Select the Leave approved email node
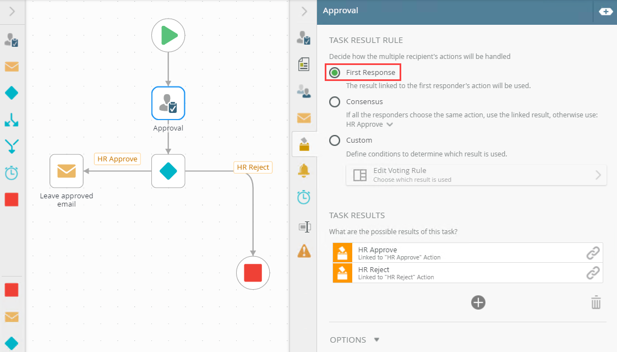Image resolution: width=617 pixels, height=352 pixels. click(67, 171)
